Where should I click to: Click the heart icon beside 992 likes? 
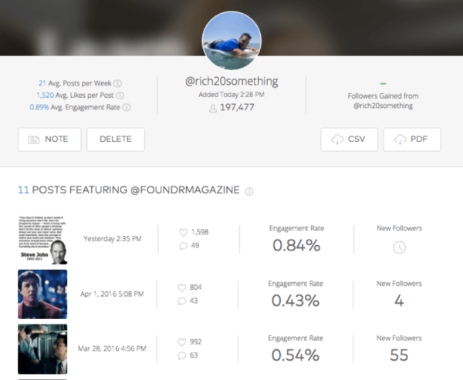[x=182, y=342]
